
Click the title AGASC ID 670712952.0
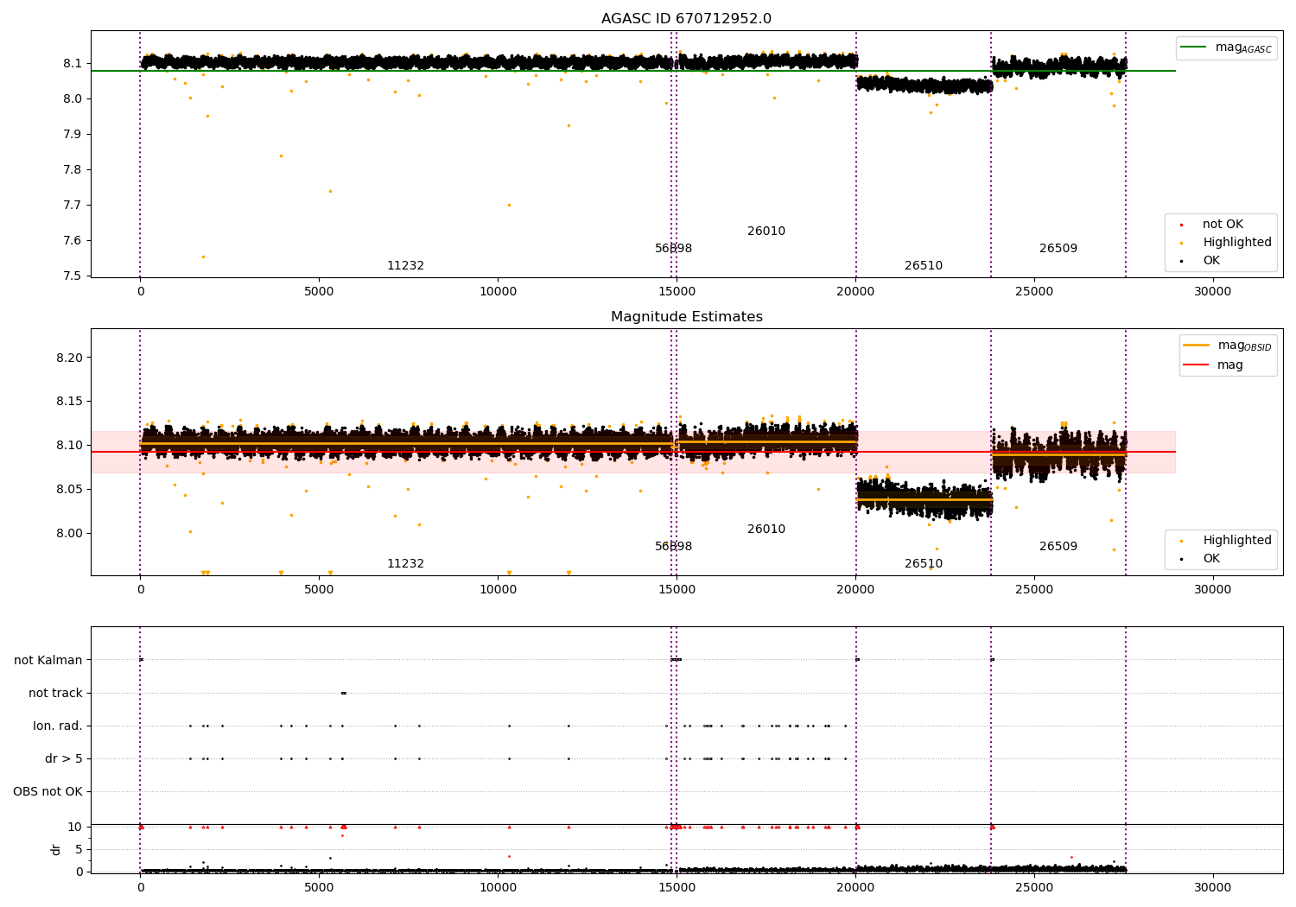[686, 19]
